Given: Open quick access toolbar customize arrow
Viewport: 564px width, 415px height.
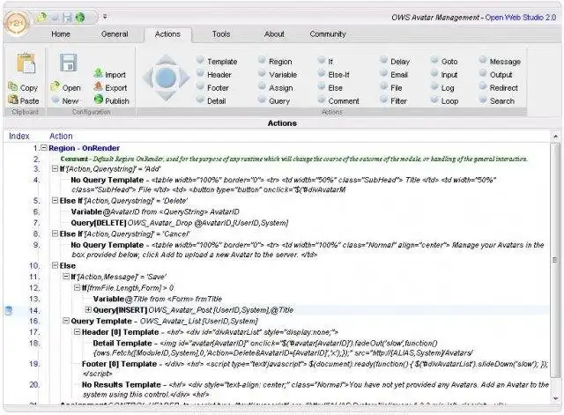Looking at the screenshot, I should click(105, 17).
